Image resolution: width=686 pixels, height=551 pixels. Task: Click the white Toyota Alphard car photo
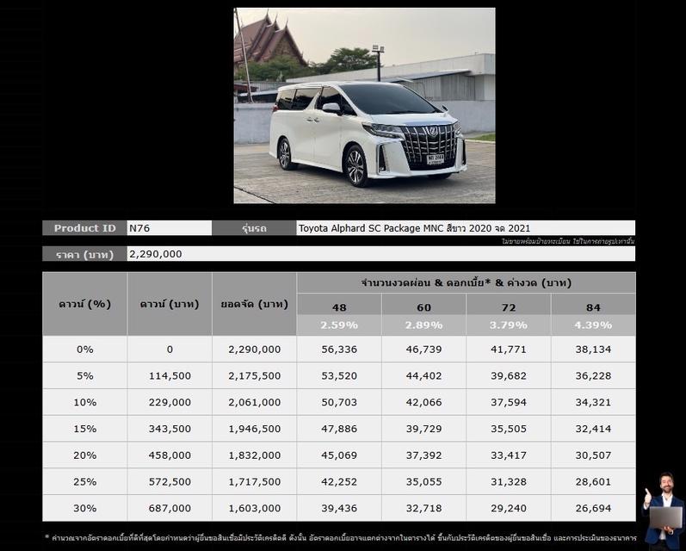(x=364, y=106)
